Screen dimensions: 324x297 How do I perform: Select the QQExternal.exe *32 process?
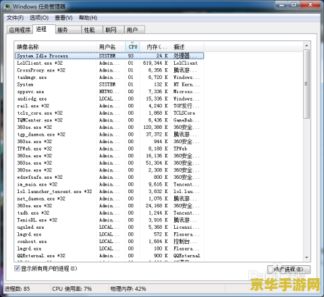click(x=109, y=256)
